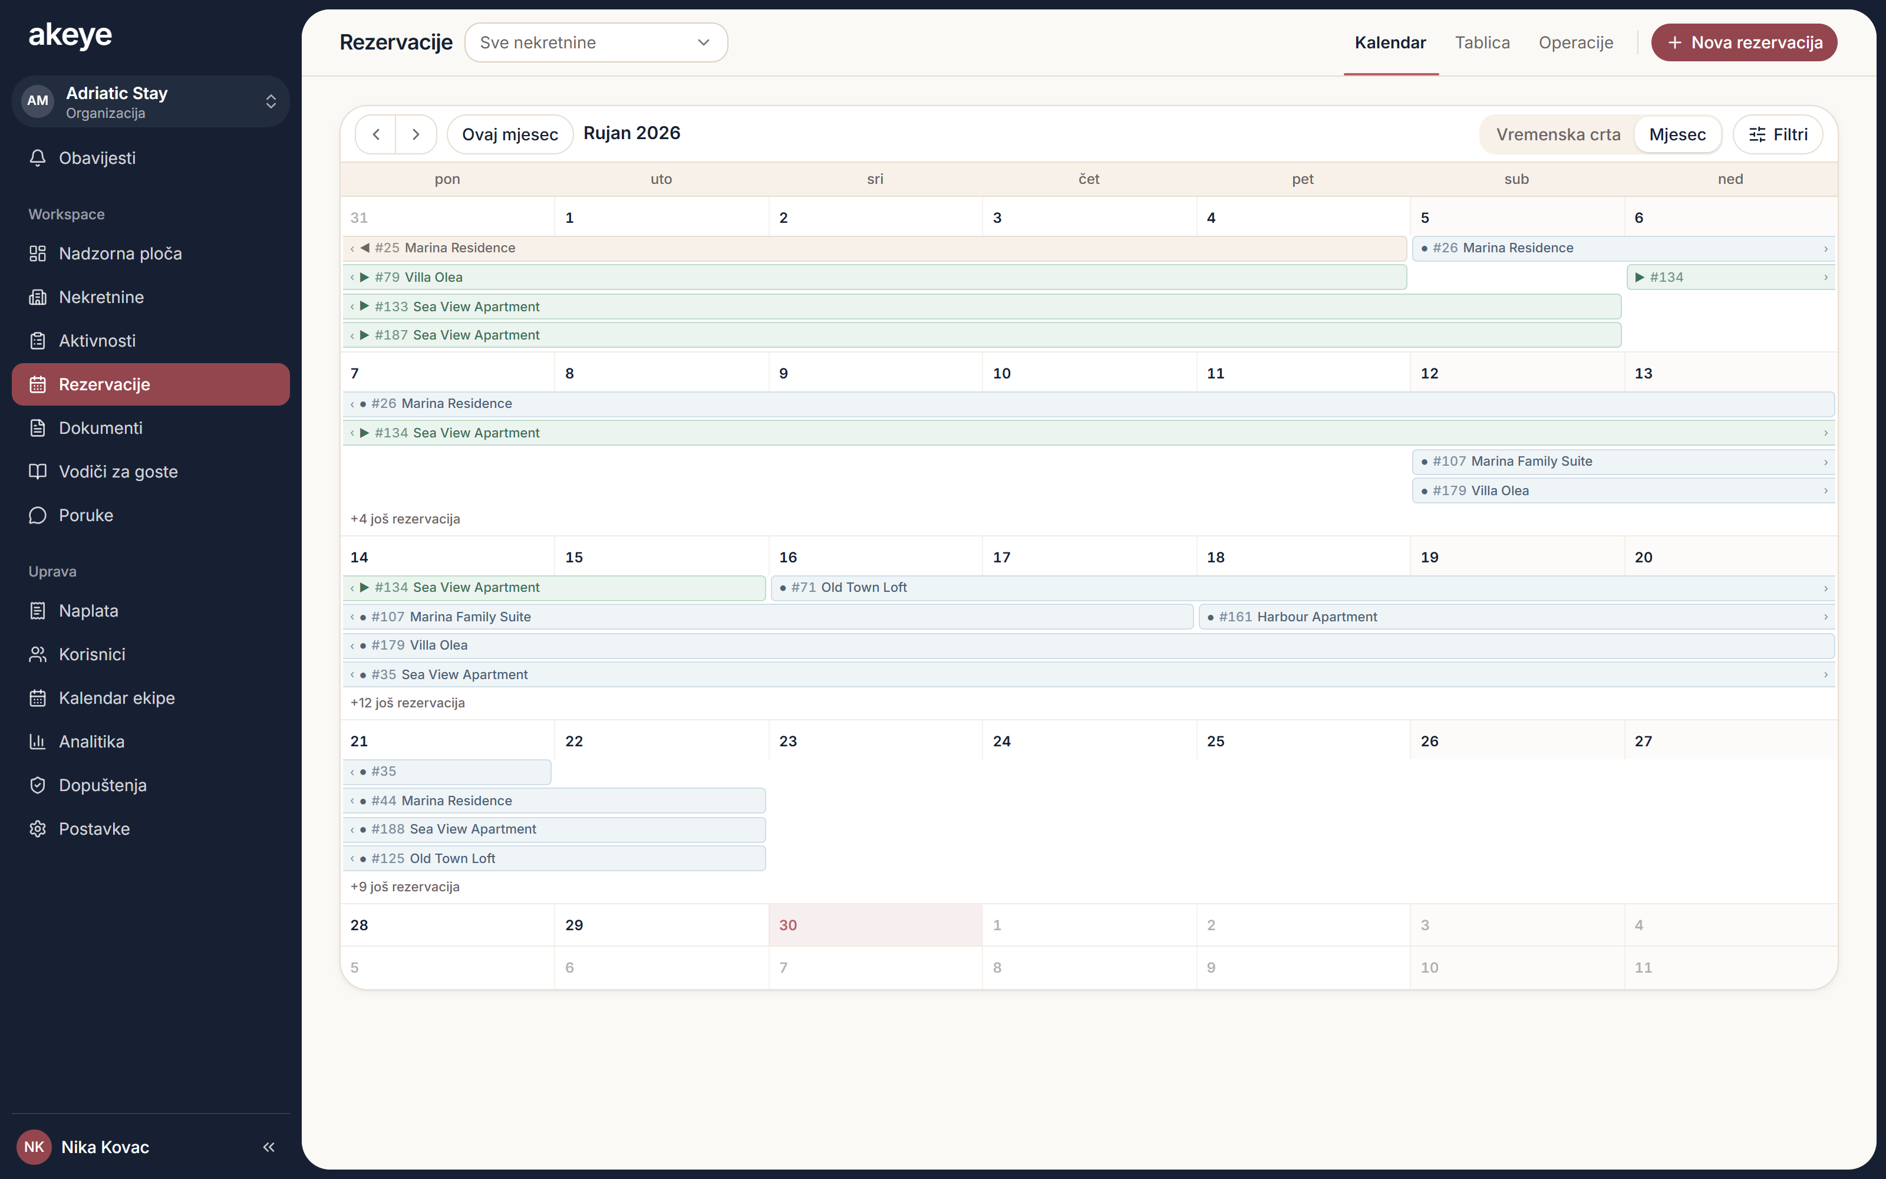Switch to Operacije tab
This screenshot has height=1179, width=1886.
pyautogui.click(x=1576, y=42)
